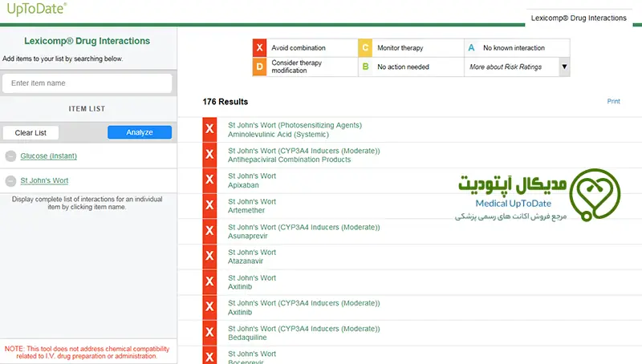The image size is (642, 364).
Task: Click the X rating icon beside Bedaquiline
Action: point(209,333)
